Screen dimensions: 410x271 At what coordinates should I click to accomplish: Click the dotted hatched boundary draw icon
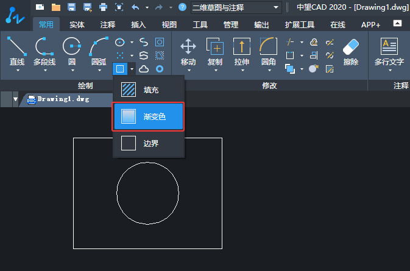point(160,55)
